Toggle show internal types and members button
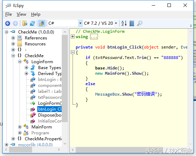The width and height of the screenshot is (196, 156). [x=42, y=23]
